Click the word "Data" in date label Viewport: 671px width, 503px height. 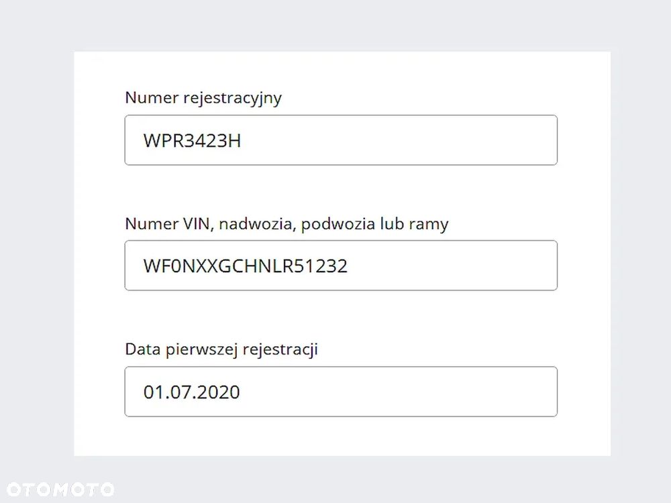139,349
